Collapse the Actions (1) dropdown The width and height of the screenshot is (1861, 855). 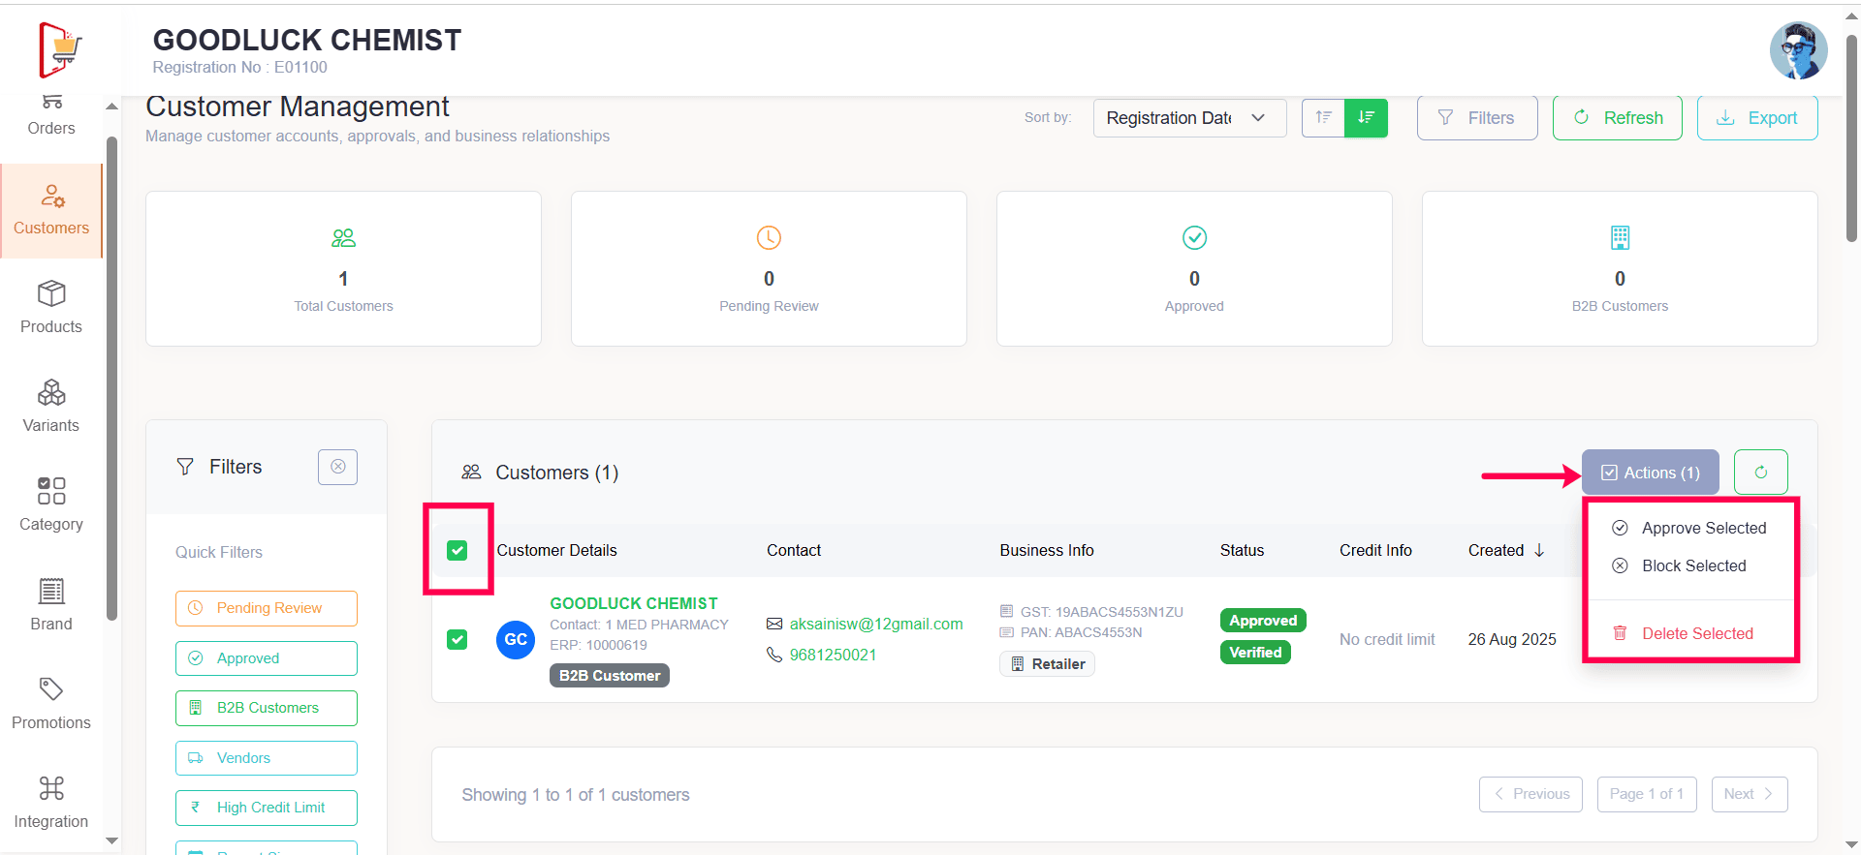pyautogui.click(x=1650, y=473)
